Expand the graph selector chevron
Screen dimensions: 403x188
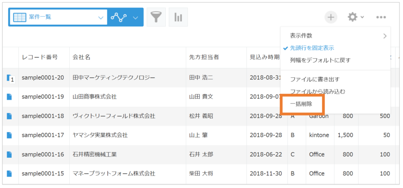click(x=135, y=18)
